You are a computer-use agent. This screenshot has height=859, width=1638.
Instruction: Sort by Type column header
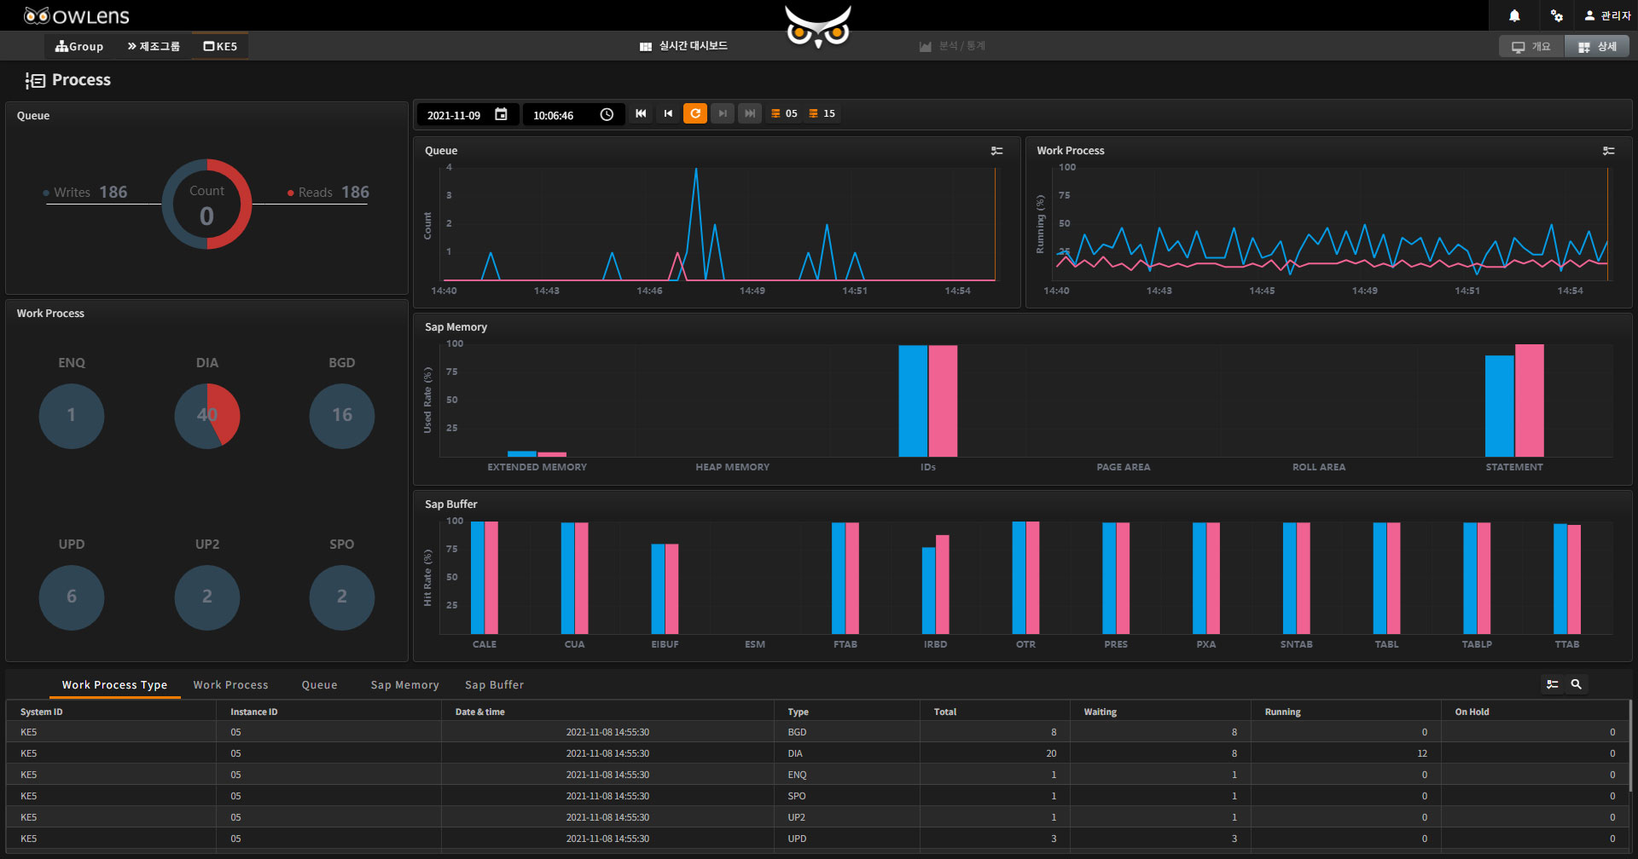pos(847,712)
